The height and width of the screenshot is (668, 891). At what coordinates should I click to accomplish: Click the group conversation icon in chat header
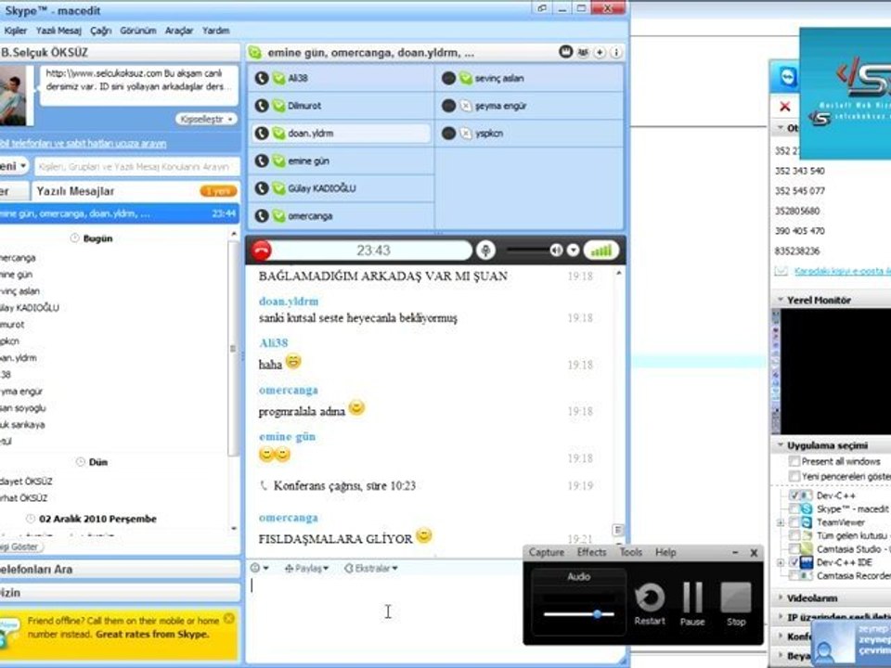255,53
